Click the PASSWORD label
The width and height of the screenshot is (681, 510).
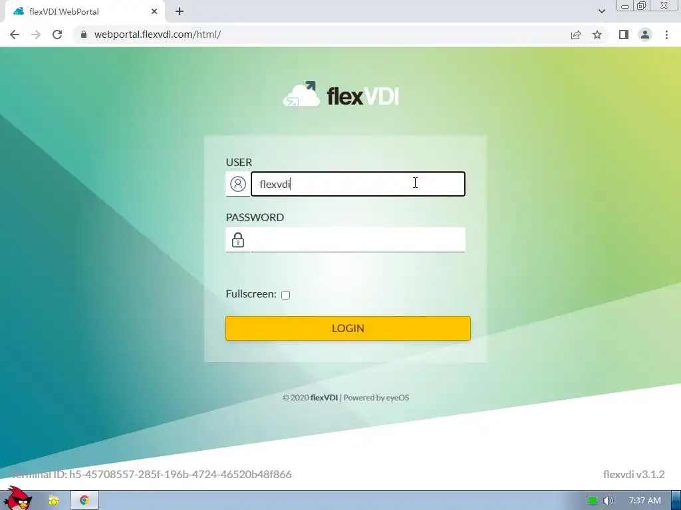255,217
